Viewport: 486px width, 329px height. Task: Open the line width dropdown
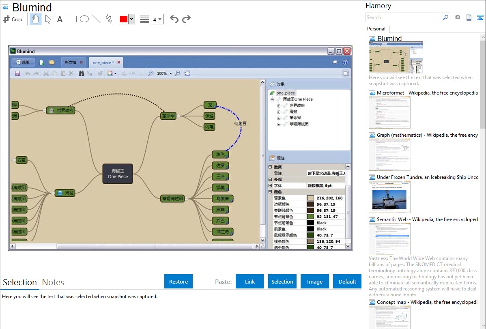tap(157, 19)
